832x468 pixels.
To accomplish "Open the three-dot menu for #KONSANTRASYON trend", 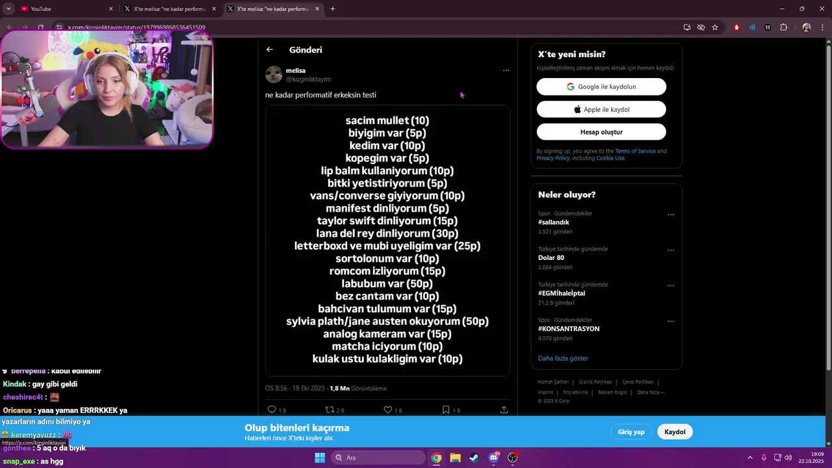I will coord(671,321).
